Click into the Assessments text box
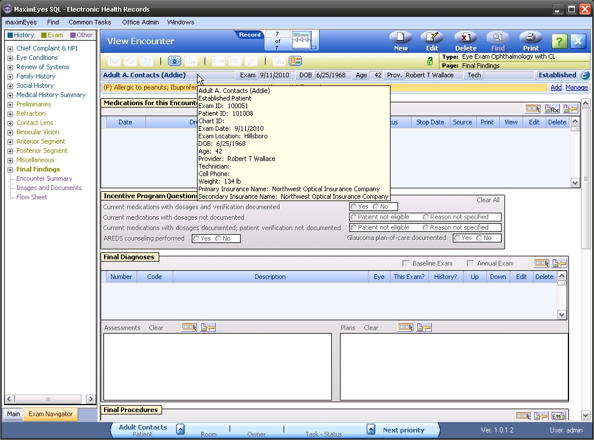Image resolution: width=594 pixels, height=440 pixels. point(217,367)
